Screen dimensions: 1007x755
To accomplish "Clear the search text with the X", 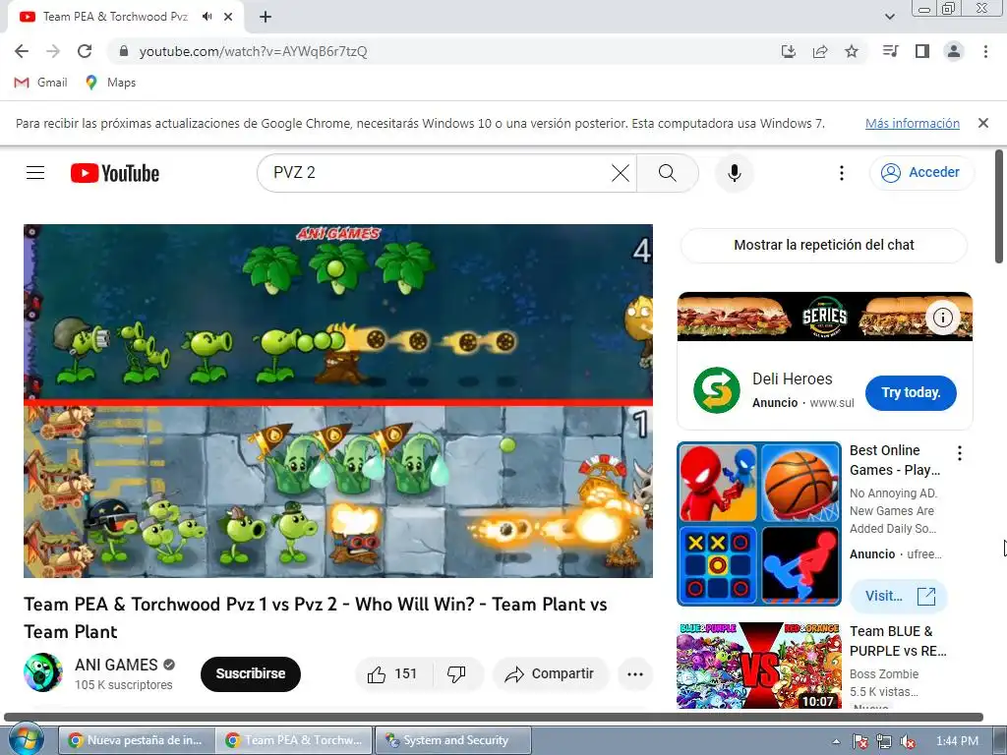I will [x=621, y=173].
